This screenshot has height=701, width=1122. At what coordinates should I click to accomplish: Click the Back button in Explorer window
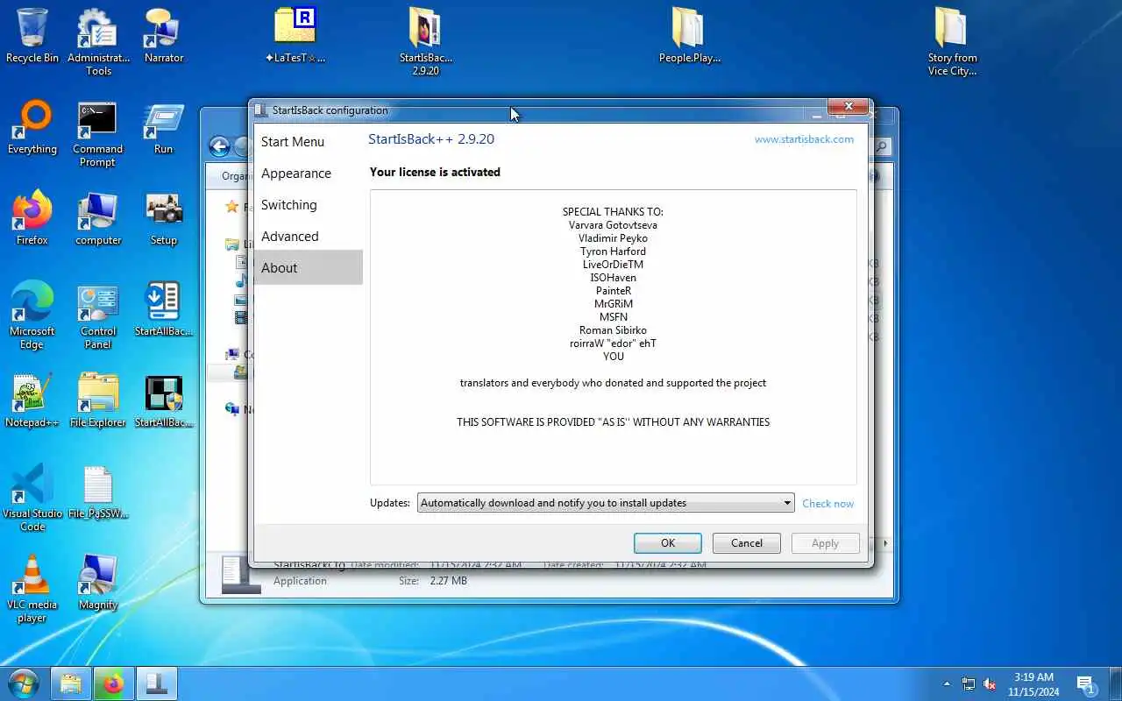point(219,146)
